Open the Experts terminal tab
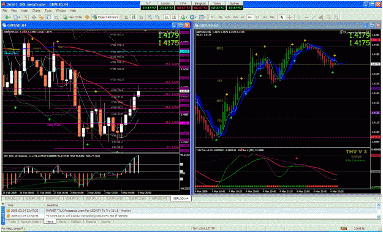Image resolution: width=383 pixels, height=232 pixels. tap(91, 222)
